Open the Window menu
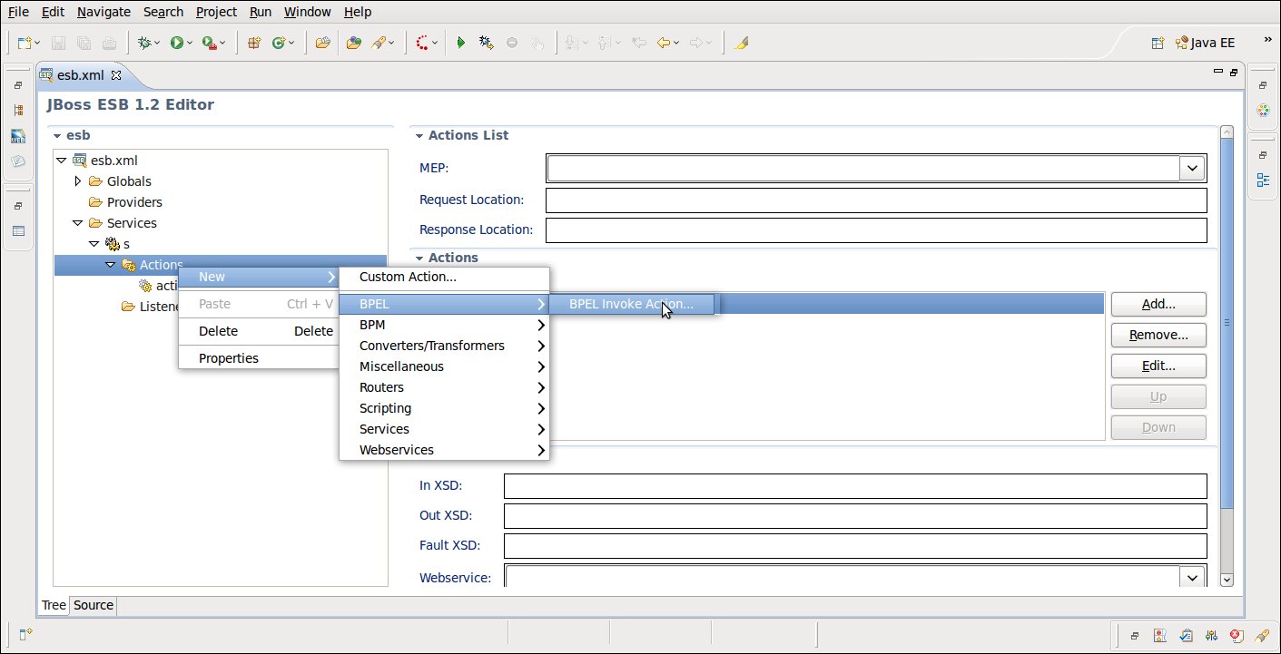This screenshot has width=1281, height=654. point(308,12)
